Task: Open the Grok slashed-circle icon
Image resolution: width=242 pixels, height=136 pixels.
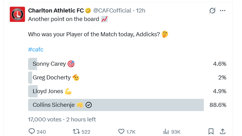Action: (x=212, y=11)
